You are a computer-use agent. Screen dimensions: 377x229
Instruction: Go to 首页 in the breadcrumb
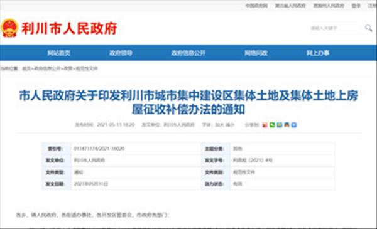point(26,68)
